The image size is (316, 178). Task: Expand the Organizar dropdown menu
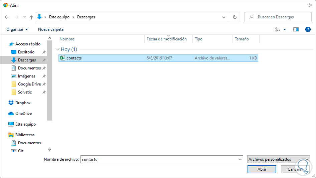(x=17, y=29)
